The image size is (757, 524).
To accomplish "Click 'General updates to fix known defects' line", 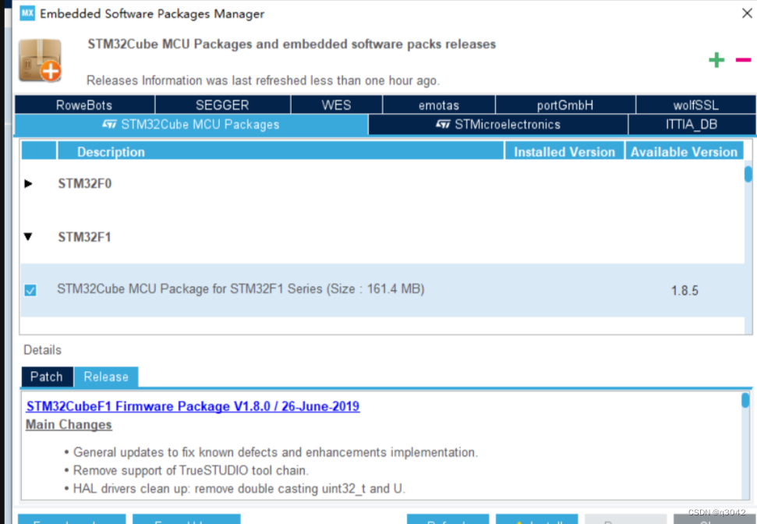I will point(275,452).
